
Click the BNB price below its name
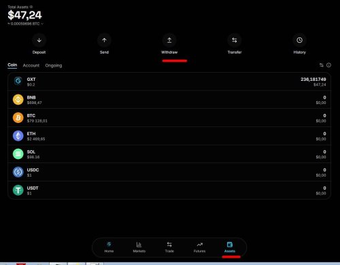[x=35, y=103]
